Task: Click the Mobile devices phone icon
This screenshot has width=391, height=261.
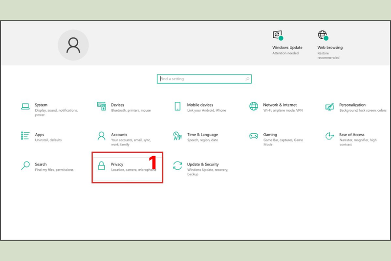Action: [177, 106]
